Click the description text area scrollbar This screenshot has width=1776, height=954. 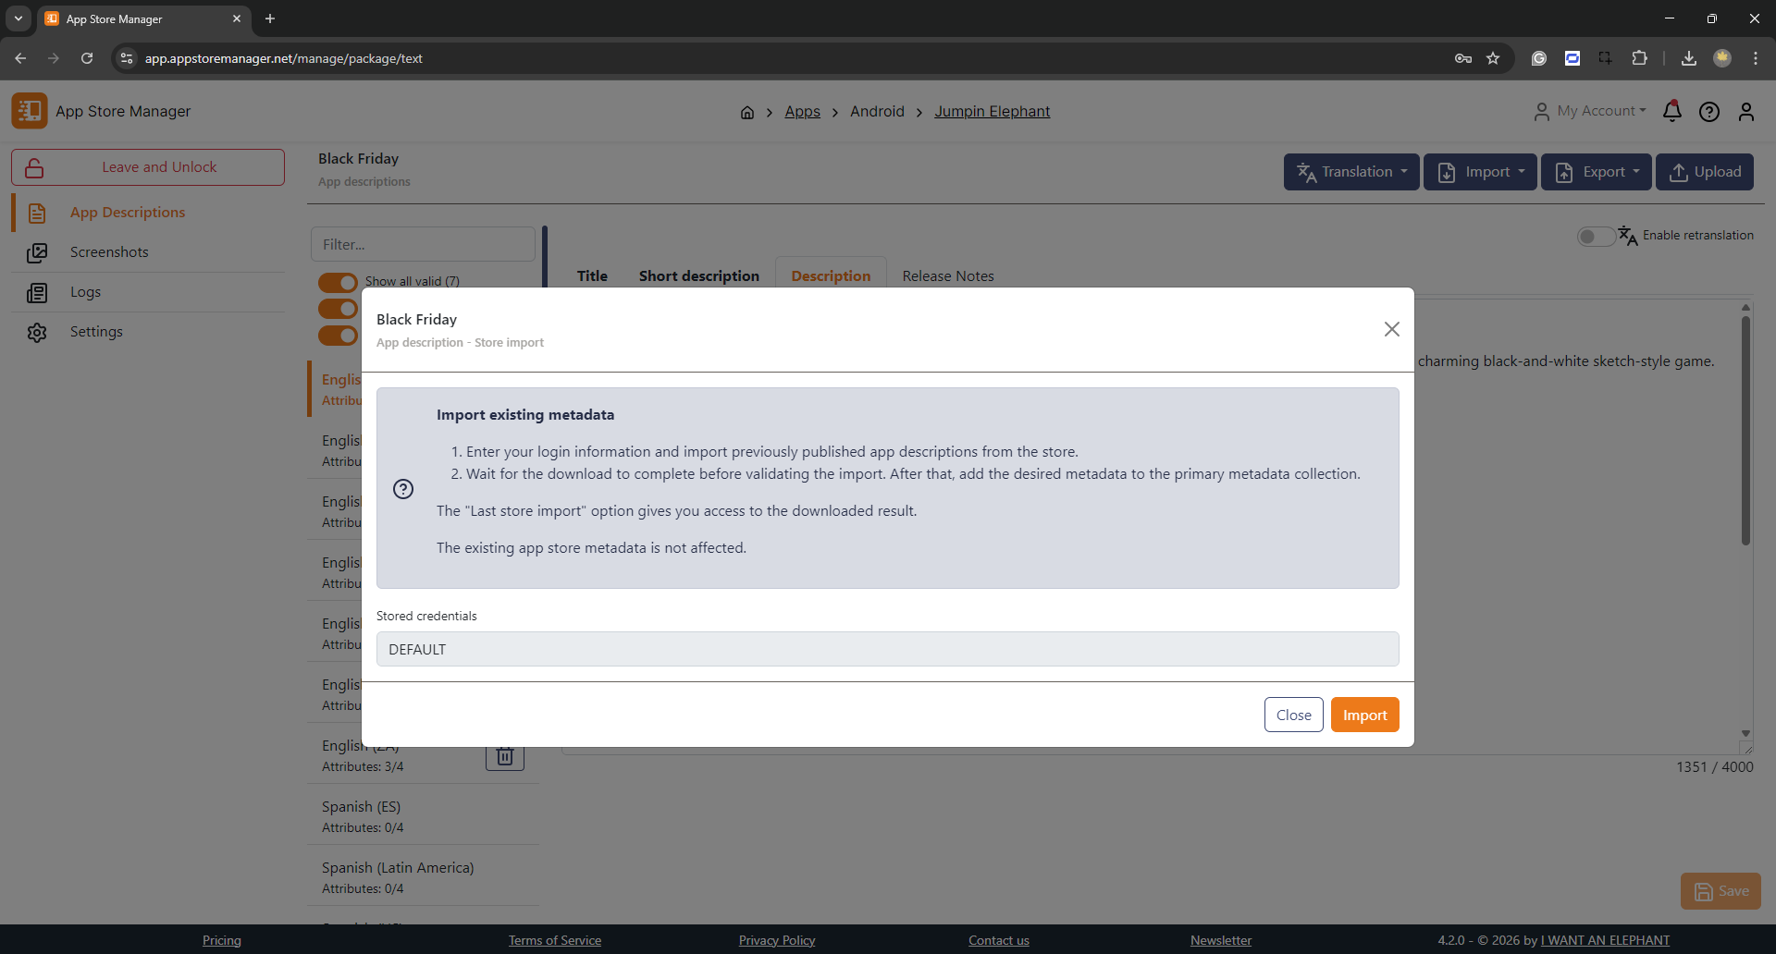pyautogui.click(x=1745, y=430)
